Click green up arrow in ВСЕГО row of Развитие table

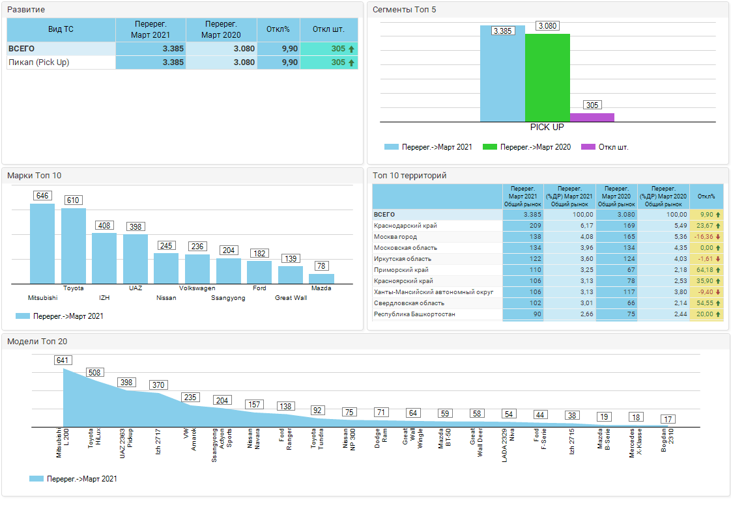point(351,49)
